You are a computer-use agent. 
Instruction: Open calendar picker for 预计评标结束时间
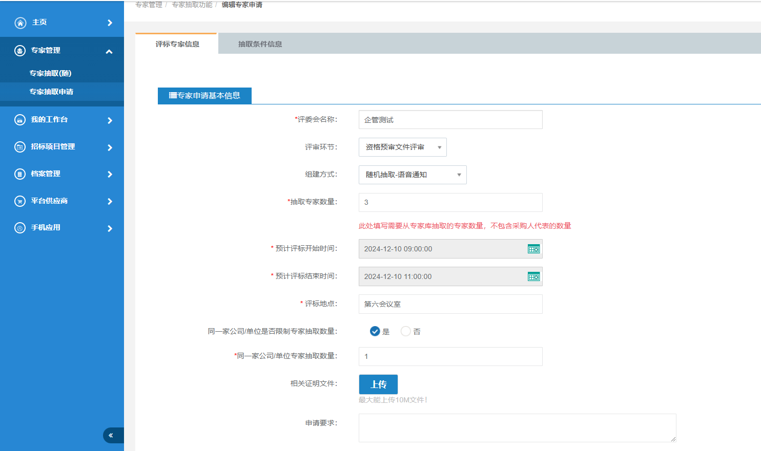click(533, 276)
